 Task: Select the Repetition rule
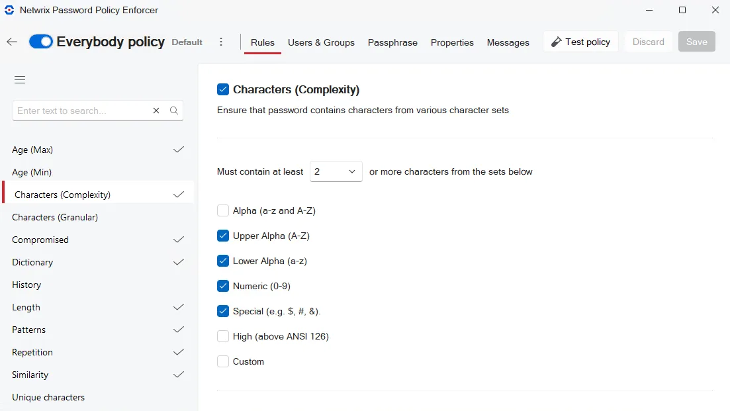click(x=98, y=352)
